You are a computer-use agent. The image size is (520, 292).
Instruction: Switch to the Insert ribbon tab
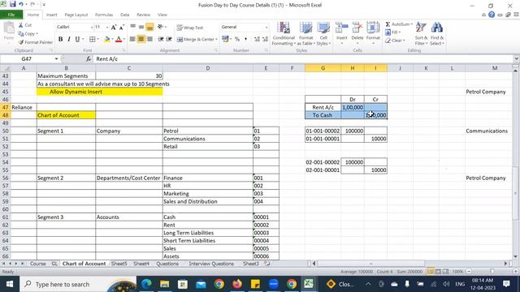(51, 15)
